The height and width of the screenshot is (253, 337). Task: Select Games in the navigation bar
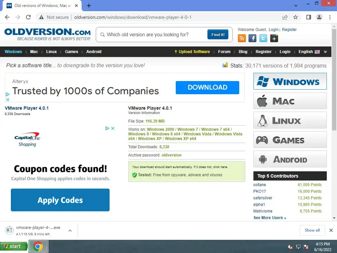click(71, 52)
